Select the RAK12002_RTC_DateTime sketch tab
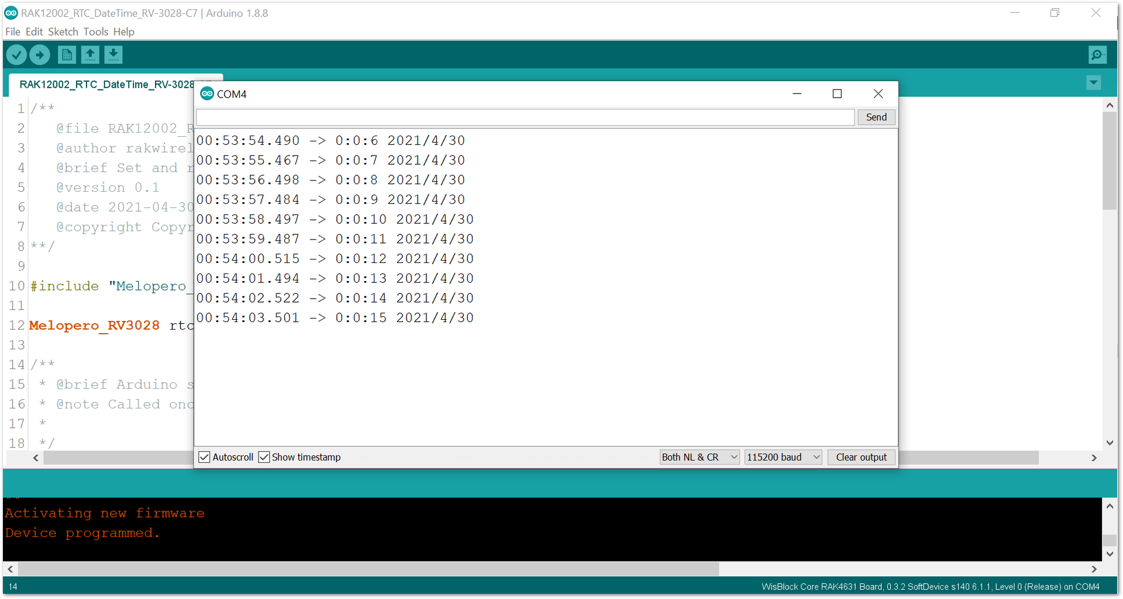The width and height of the screenshot is (1123, 599). (x=106, y=85)
